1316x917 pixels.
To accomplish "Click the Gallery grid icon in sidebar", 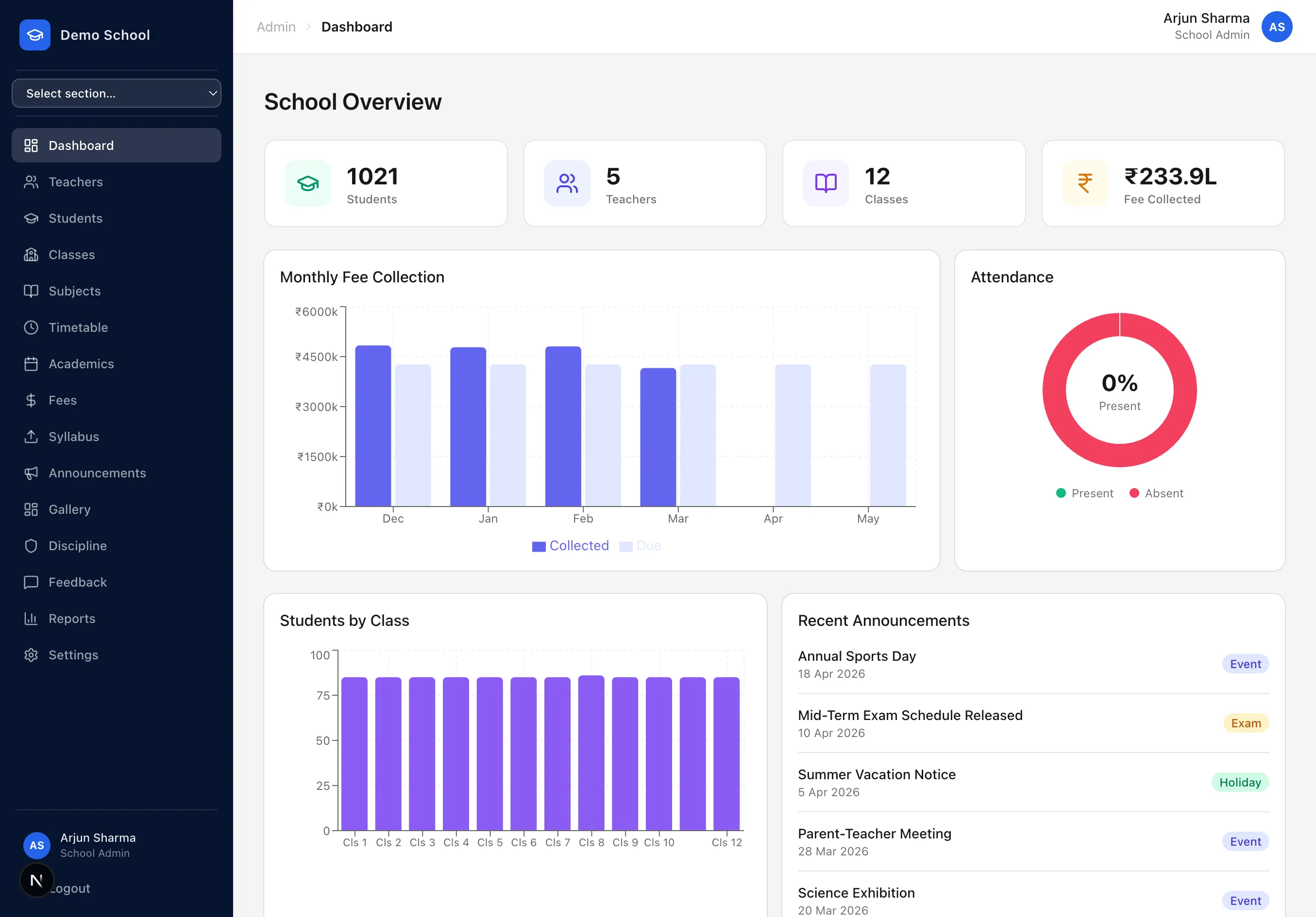I will tap(31, 509).
